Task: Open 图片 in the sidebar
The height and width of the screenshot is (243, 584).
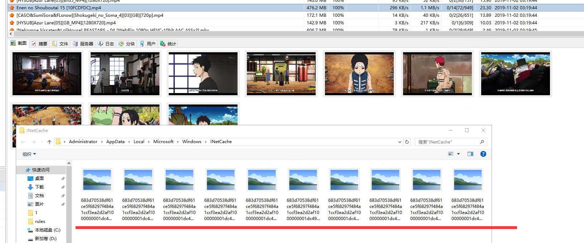Action: pyautogui.click(x=39, y=204)
